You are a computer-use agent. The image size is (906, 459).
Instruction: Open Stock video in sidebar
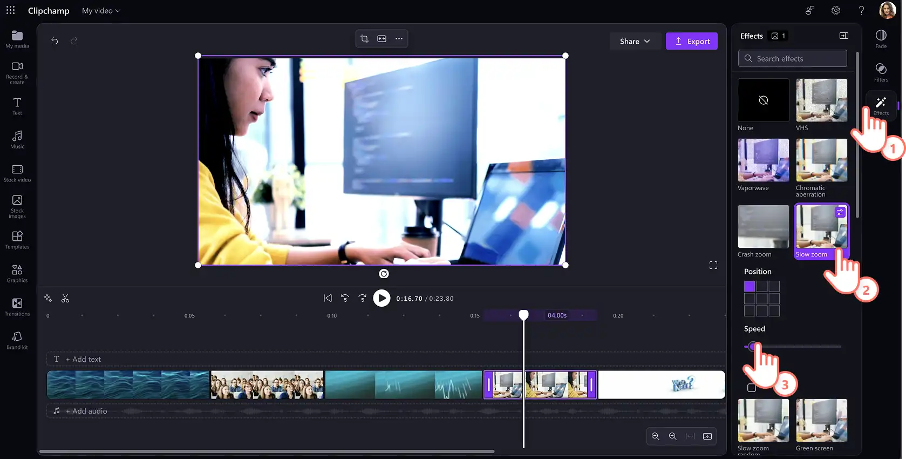pos(17,173)
